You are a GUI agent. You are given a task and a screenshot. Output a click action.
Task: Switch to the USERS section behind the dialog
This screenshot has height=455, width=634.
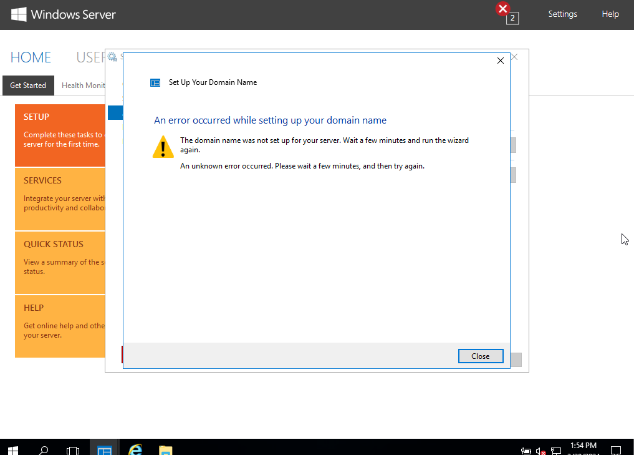[90, 57]
